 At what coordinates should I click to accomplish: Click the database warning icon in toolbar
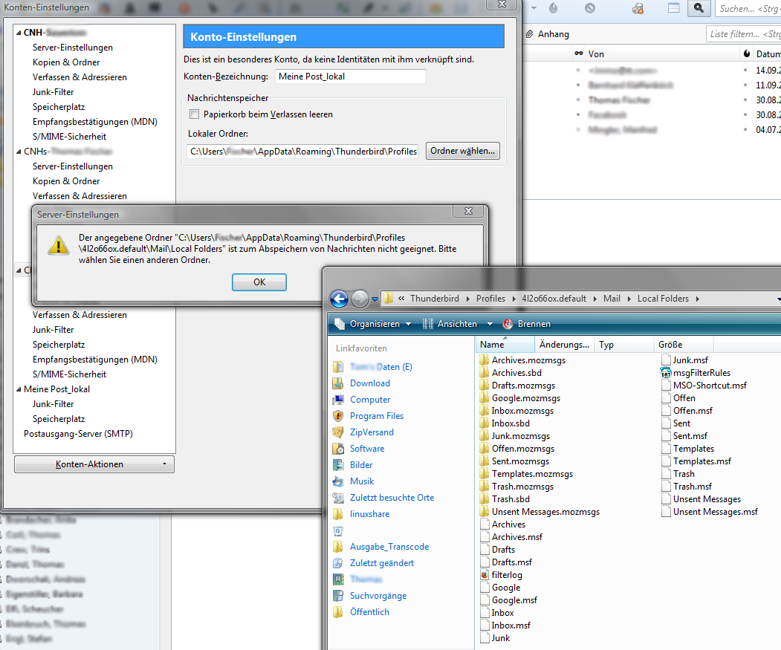pos(637,8)
